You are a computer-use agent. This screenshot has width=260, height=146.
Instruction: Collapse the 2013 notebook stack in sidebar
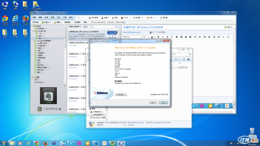point(33,31)
